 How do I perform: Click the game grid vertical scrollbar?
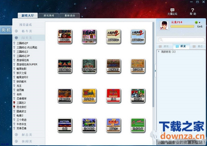(x=153, y=65)
